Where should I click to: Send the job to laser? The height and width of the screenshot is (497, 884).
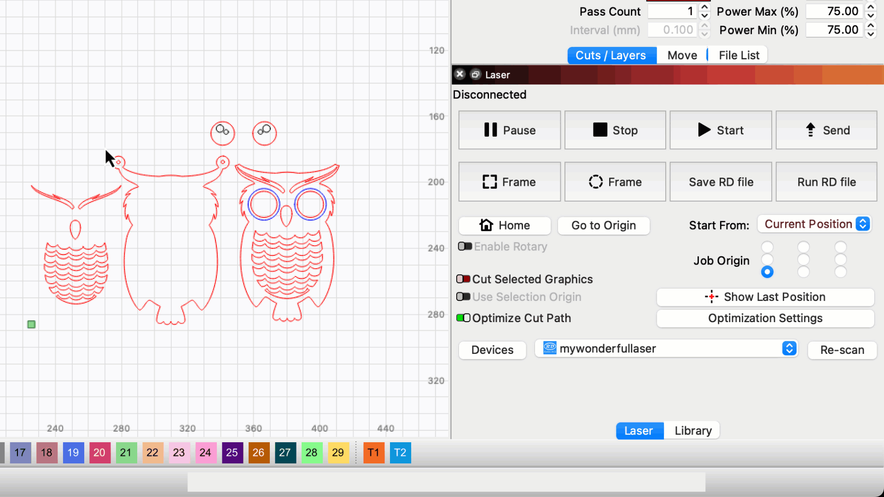tap(826, 130)
